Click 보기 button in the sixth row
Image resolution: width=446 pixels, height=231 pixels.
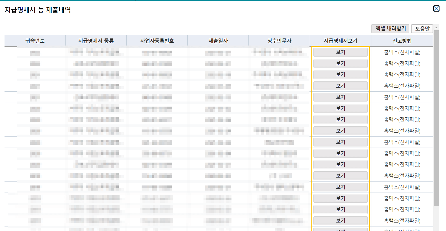tap(341, 108)
